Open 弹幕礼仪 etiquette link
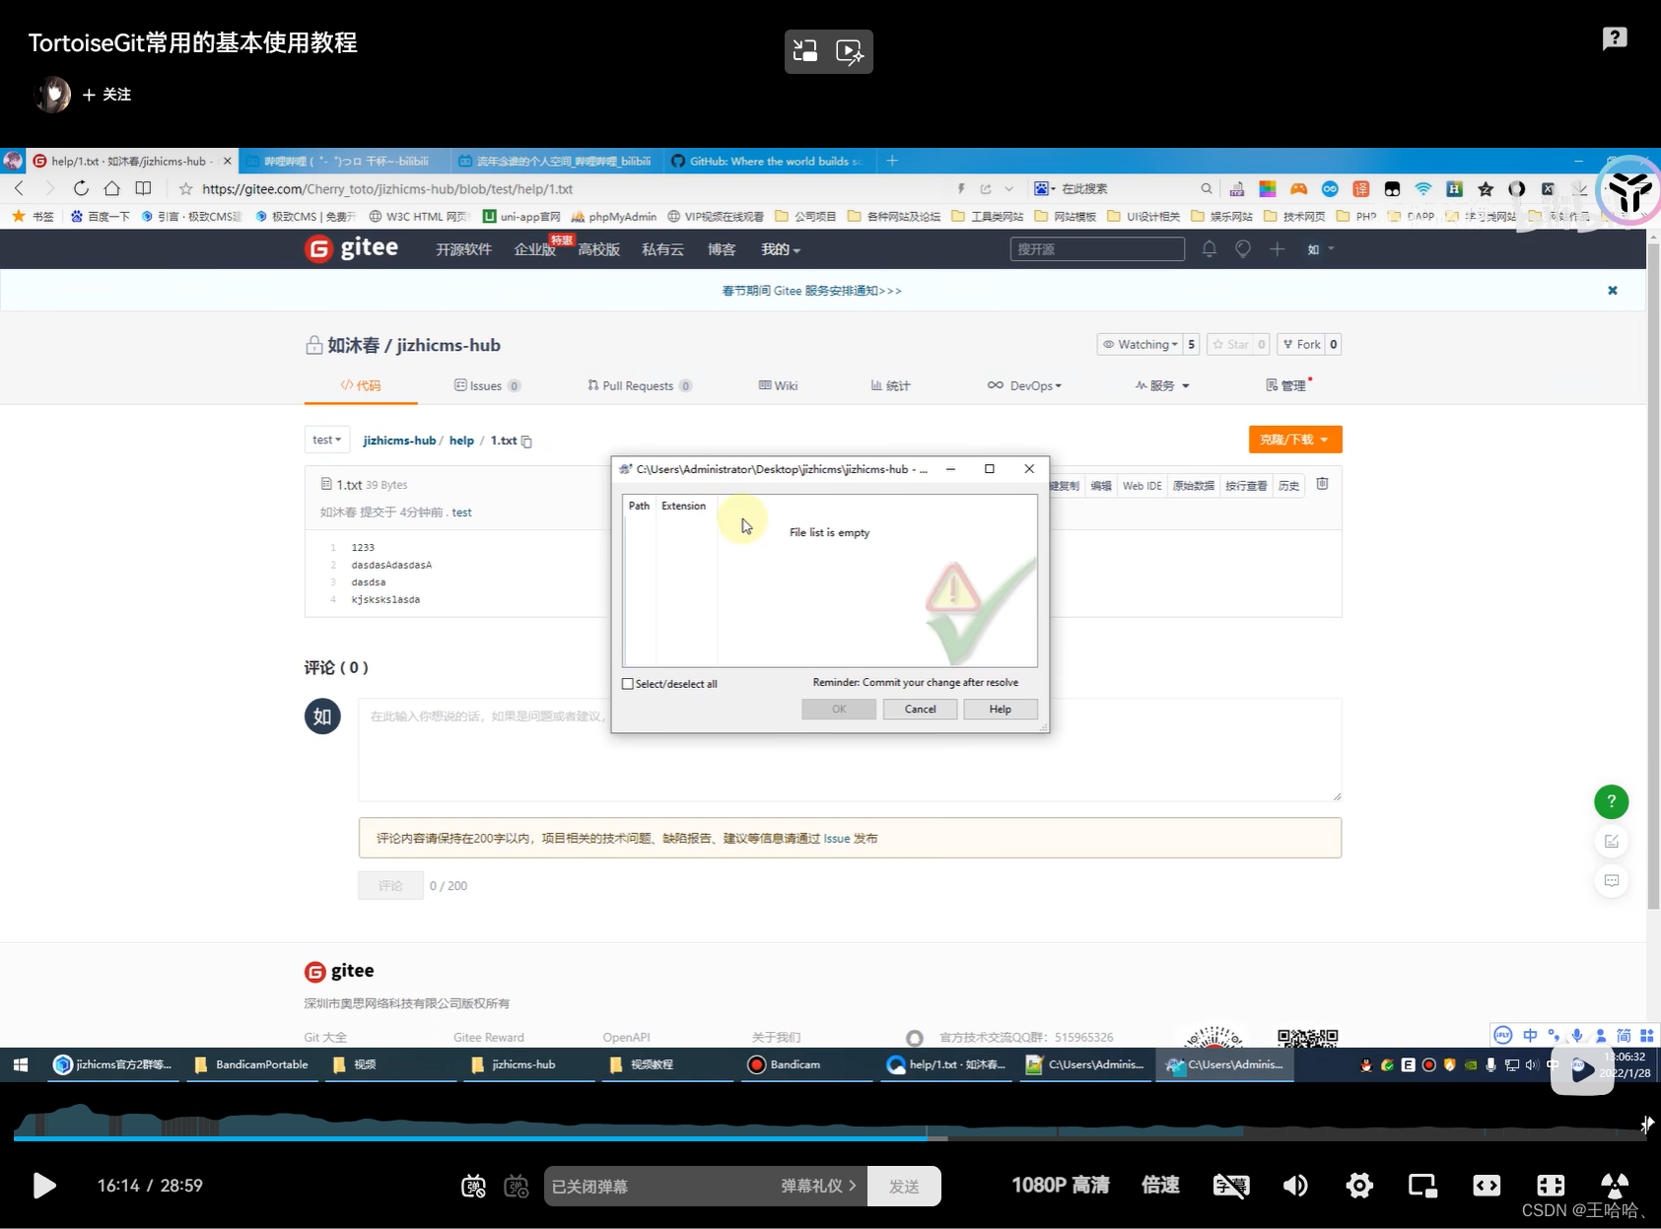 pos(818,1186)
